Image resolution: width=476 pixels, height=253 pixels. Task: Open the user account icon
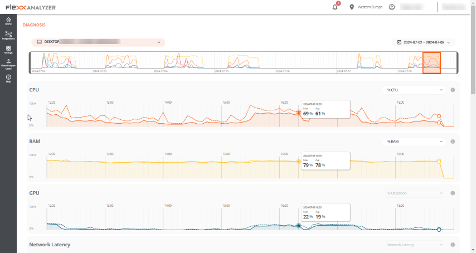pyautogui.click(x=392, y=7)
